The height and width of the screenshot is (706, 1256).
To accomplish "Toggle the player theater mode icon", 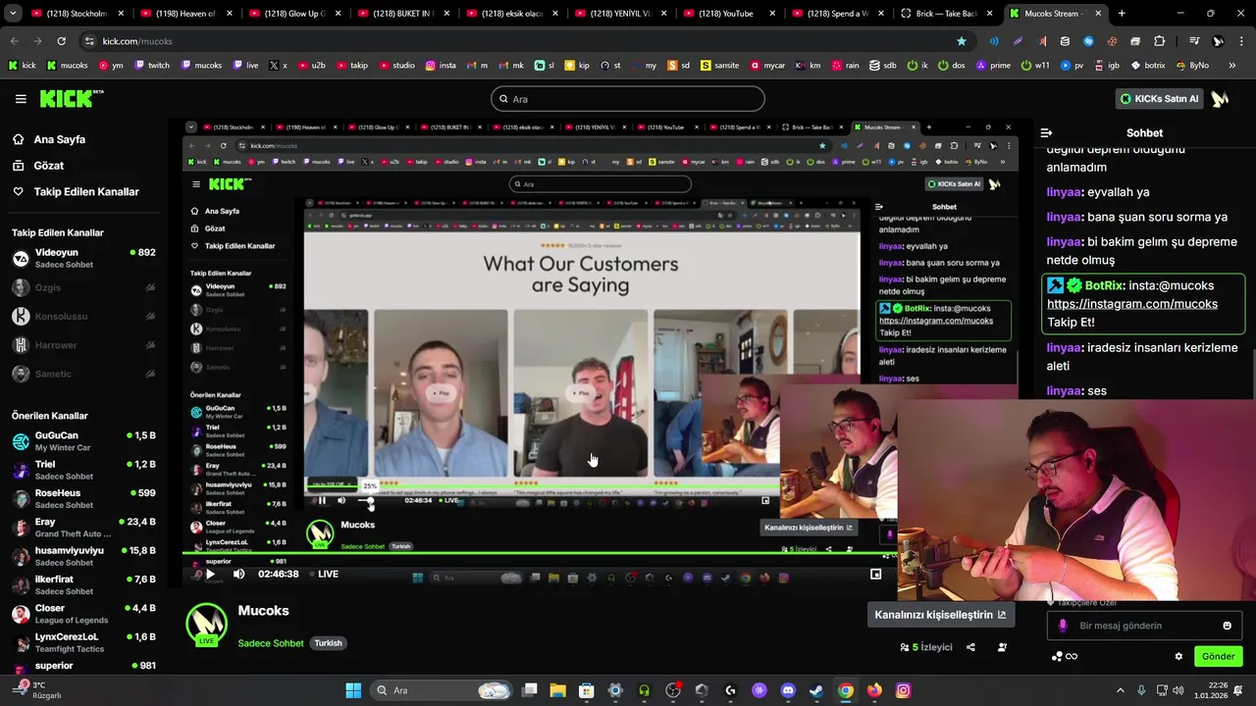I will pyautogui.click(x=876, y=575).
